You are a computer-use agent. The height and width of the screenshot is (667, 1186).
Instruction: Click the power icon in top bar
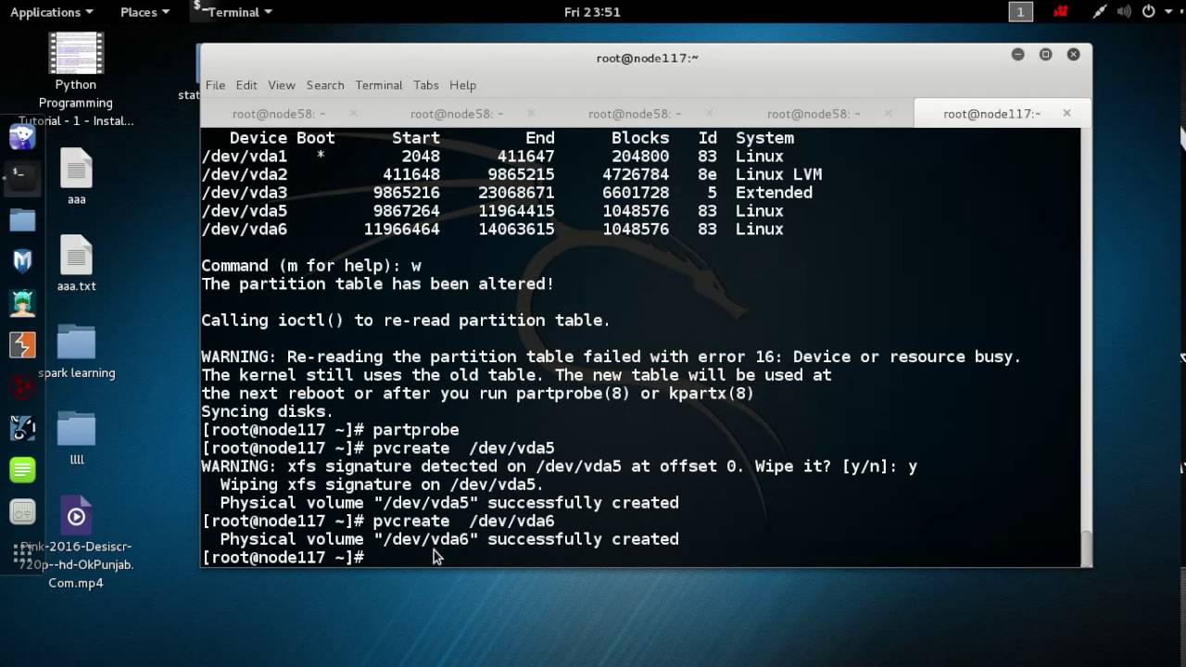tap(1149, 12)
